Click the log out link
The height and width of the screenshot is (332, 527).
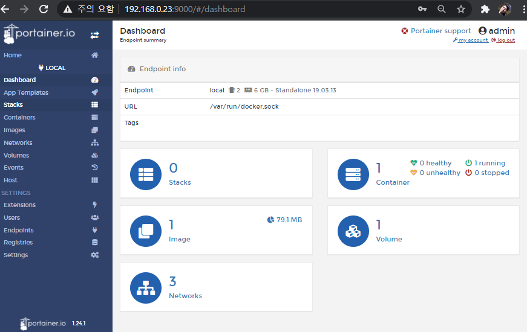coord(506,40)
